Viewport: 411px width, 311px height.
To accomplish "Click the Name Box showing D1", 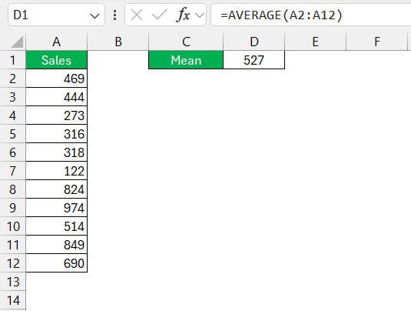I will point(56,15).
